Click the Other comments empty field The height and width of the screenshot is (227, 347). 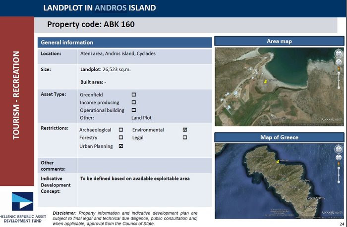pos(144,165)
